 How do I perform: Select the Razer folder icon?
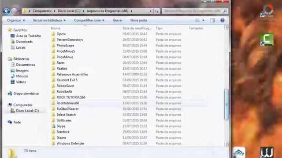coord(53,63)
